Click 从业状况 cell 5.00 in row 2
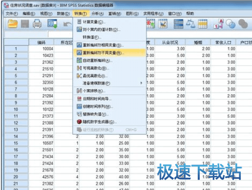 pos(170,56)
